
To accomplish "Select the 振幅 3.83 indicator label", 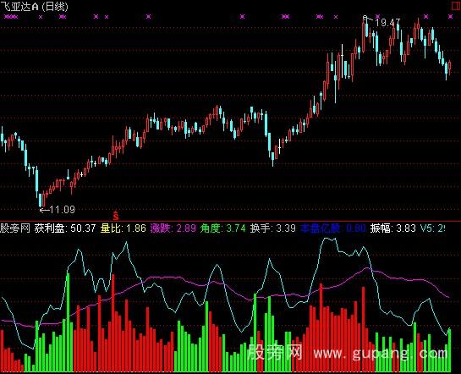I will pos(393,228).
